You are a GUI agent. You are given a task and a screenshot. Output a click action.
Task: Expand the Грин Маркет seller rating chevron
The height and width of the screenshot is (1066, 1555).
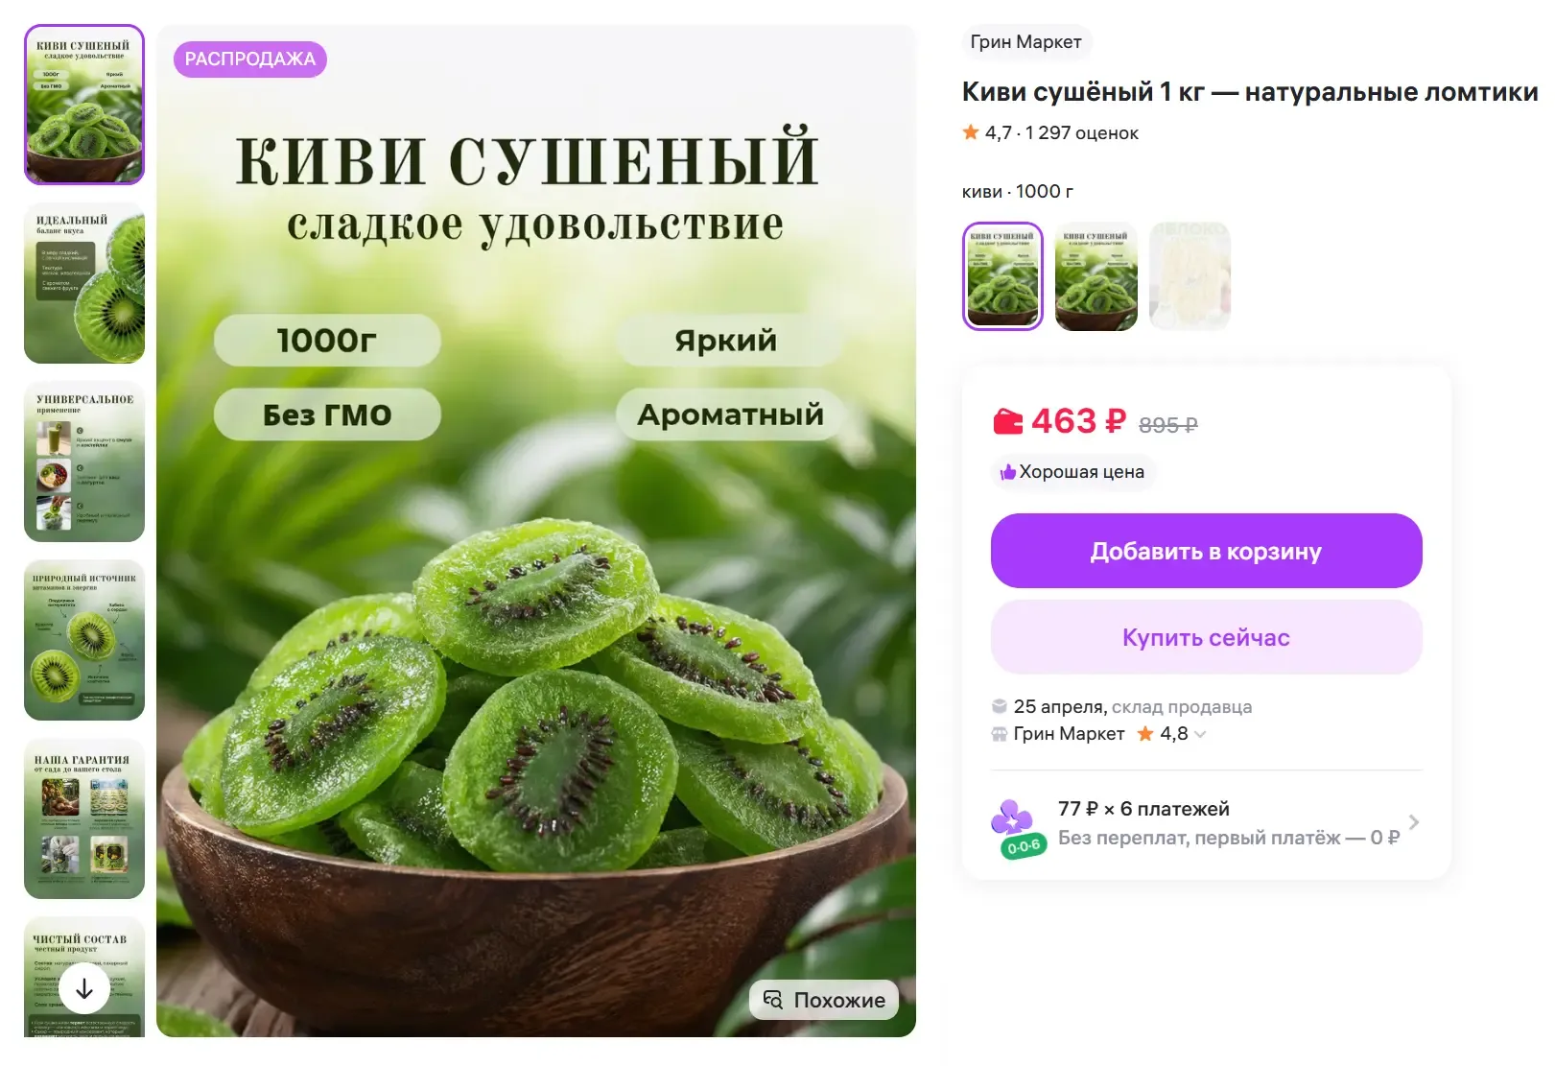coord(1200,734)
